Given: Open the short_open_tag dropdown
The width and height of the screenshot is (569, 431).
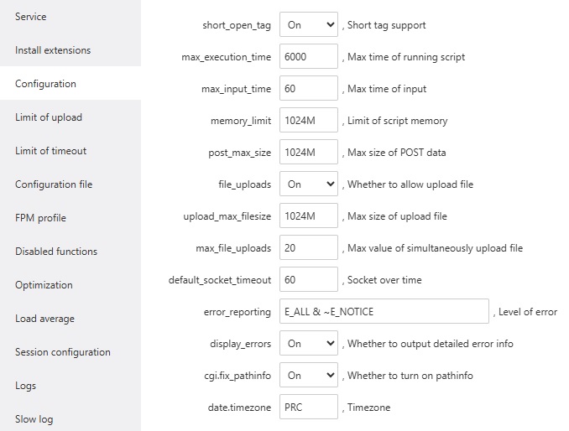Looking at the screenshot, I should tap(308, 25).
